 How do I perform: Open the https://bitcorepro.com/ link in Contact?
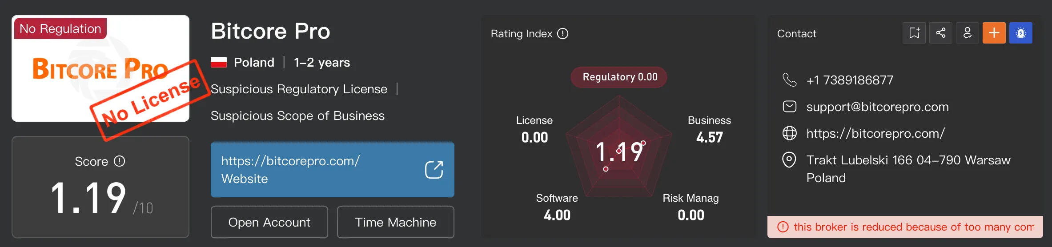click(876, 133)
